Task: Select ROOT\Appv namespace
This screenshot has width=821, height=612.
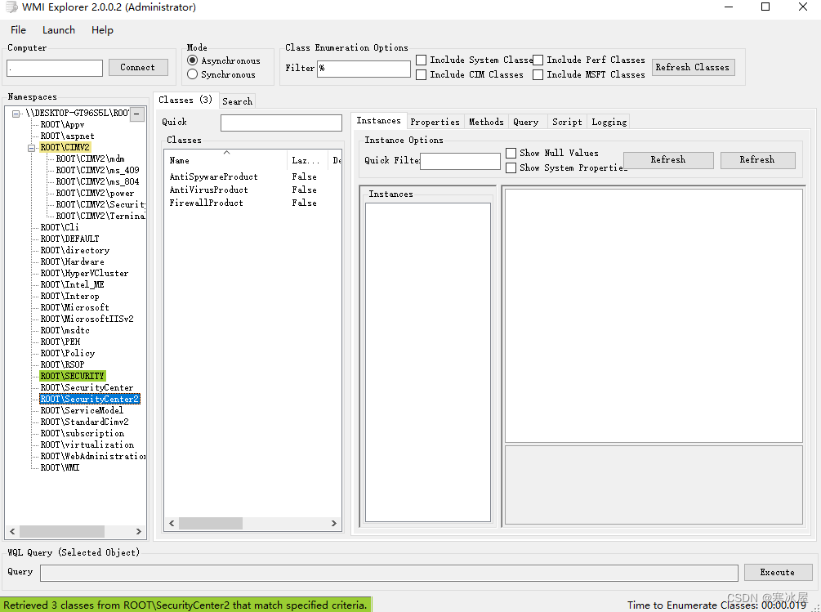Action: (x=62, y=124)
